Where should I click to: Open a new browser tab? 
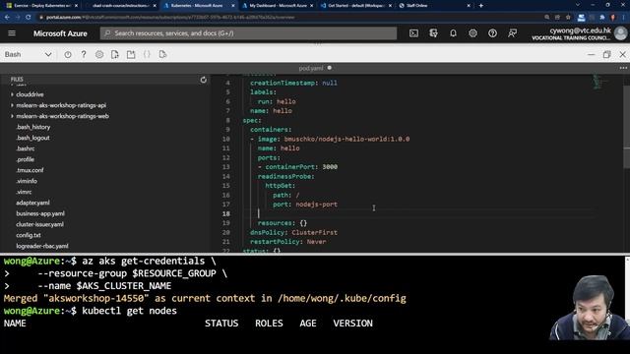click(x=481, y=6)
